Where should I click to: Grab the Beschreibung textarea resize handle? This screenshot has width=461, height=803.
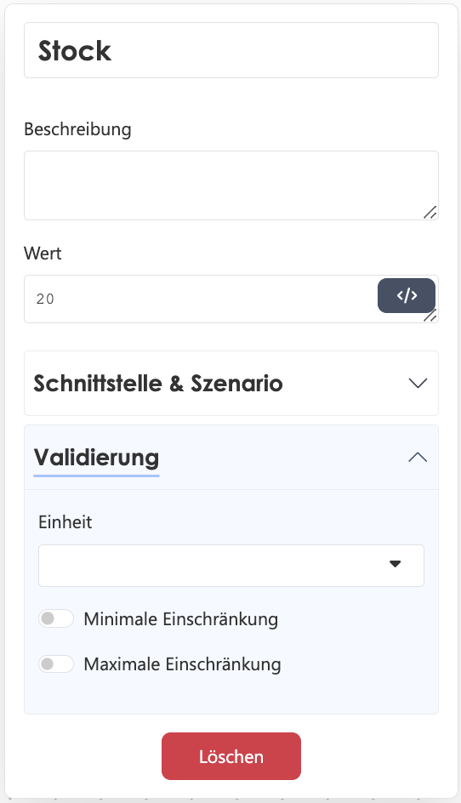(x=430, y=212)
